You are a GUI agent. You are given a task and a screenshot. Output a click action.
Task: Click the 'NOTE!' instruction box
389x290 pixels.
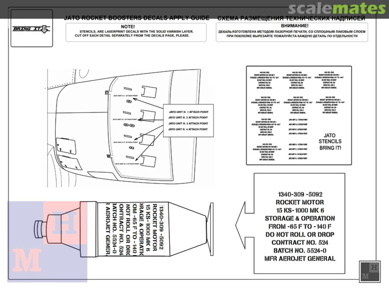[x=136, y=32]
